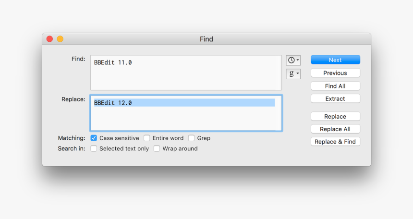The width and height of the screenshot is (413, 219).
Task: Close the Find window with red button
Action: click(x=49, y=39)
